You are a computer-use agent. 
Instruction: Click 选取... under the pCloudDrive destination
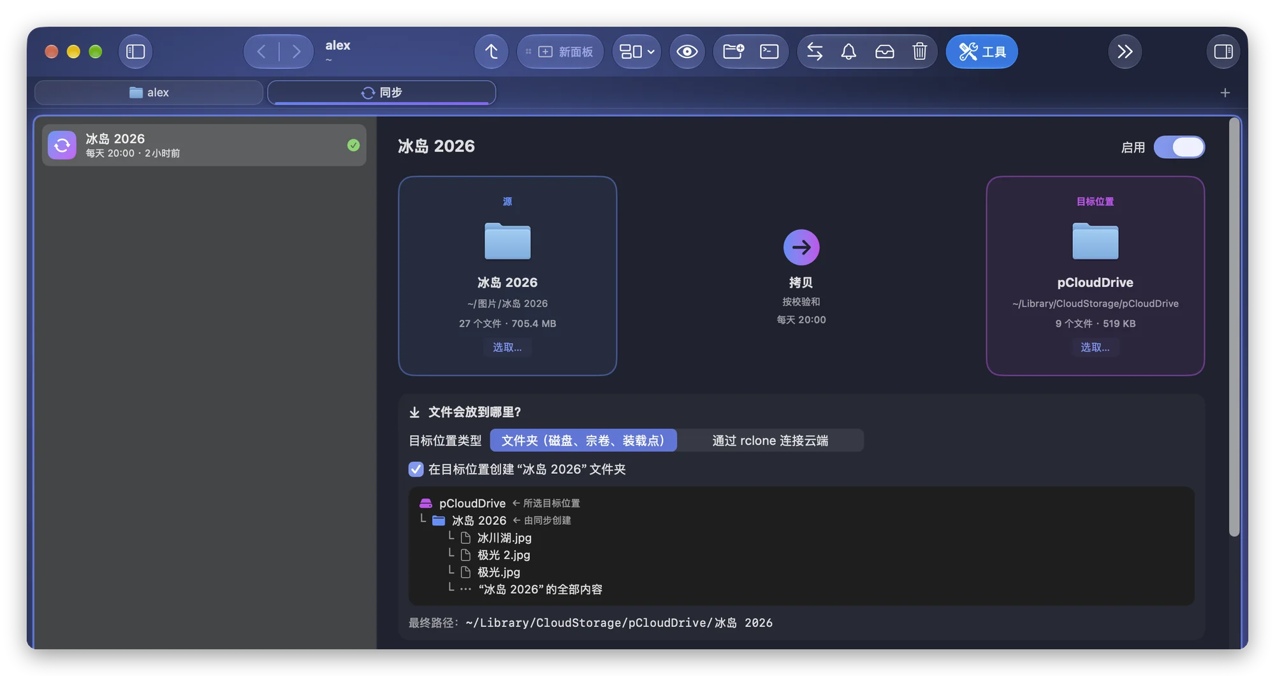coord(1095,347)
